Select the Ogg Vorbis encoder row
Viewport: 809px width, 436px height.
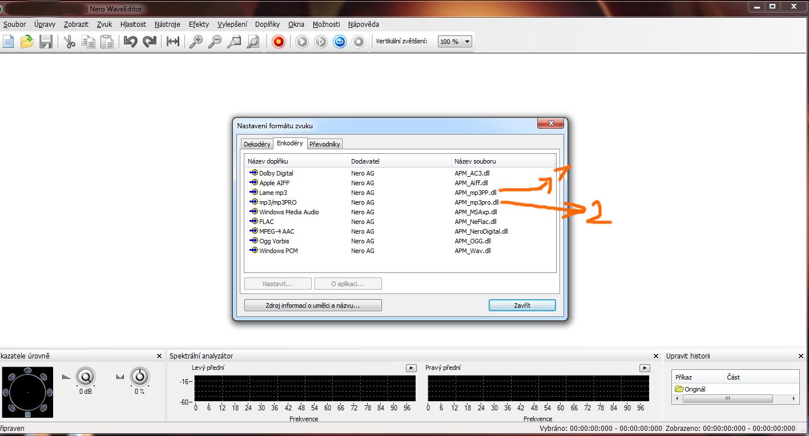tap(400, 241)
